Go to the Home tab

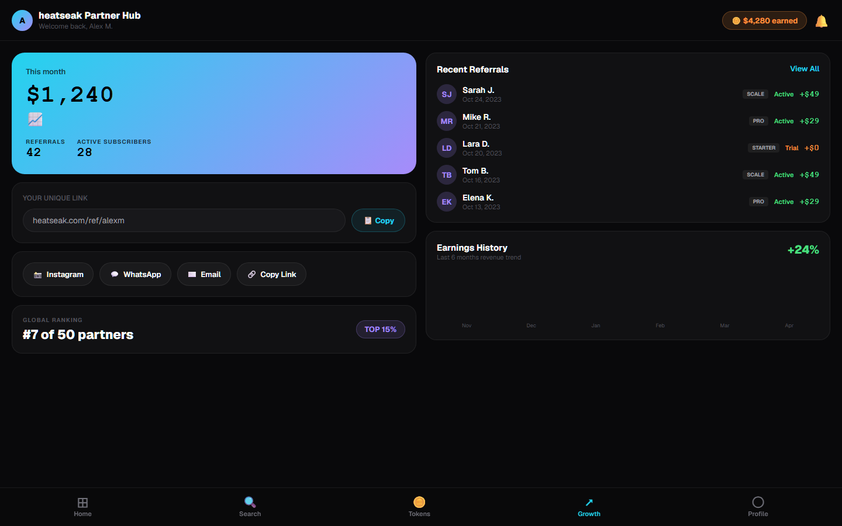pos(83,507)
